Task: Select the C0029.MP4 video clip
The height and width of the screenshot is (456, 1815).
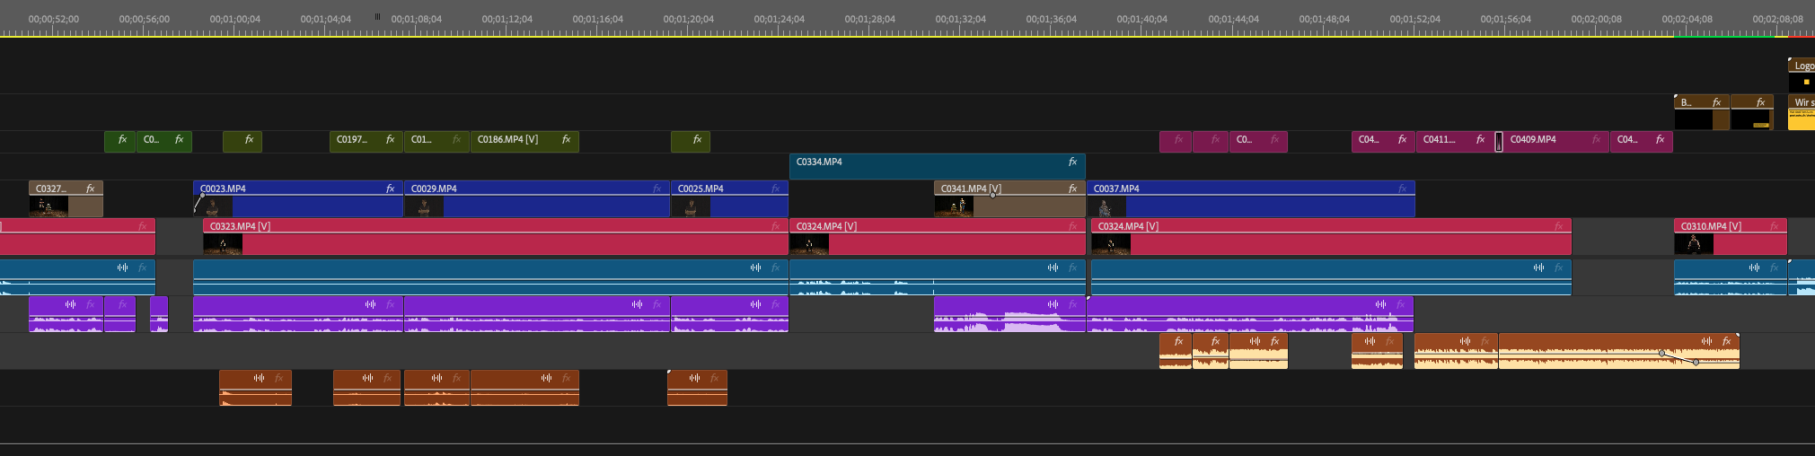Action: pos(537,199)
